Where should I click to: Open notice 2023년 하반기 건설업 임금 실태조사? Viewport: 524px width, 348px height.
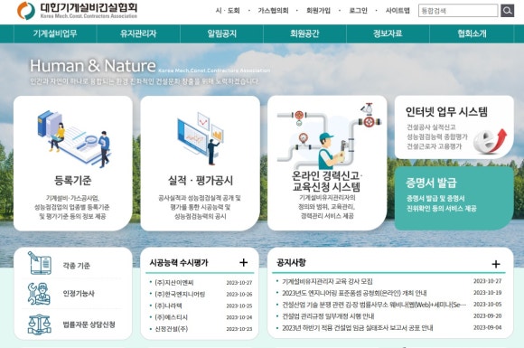[357, 327]
